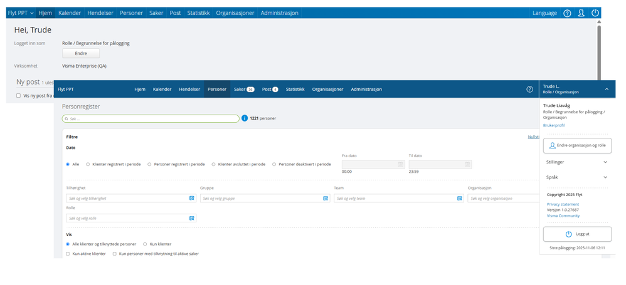Click Rolle lookup icon
Screen dimensions: 626x285
click(192, 218)
